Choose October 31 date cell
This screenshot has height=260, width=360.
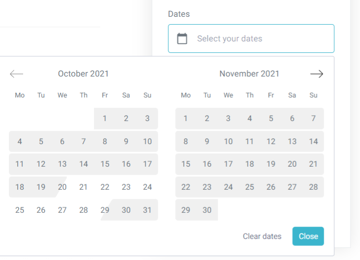[147, 210]
